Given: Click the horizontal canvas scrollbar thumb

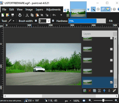Looking at the screenshot, I should pyautogui.click(x=69, y=96).
